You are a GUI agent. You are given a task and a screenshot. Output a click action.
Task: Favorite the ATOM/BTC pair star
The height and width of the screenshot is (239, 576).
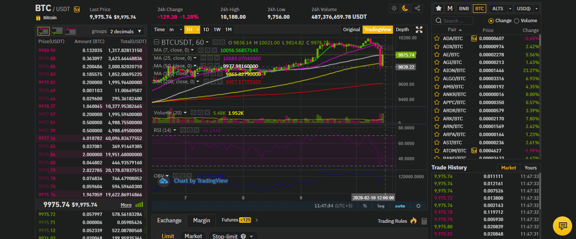(437, 151)
